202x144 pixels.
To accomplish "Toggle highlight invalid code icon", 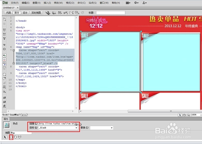I will coord(4,60).
